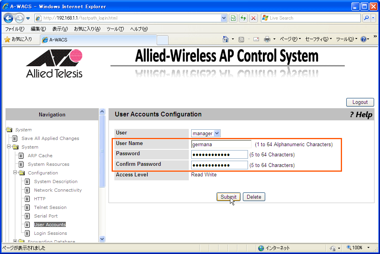Open the search provider dropdown arrow
Screen dimensions: 380x254
(x=373, y=18)
